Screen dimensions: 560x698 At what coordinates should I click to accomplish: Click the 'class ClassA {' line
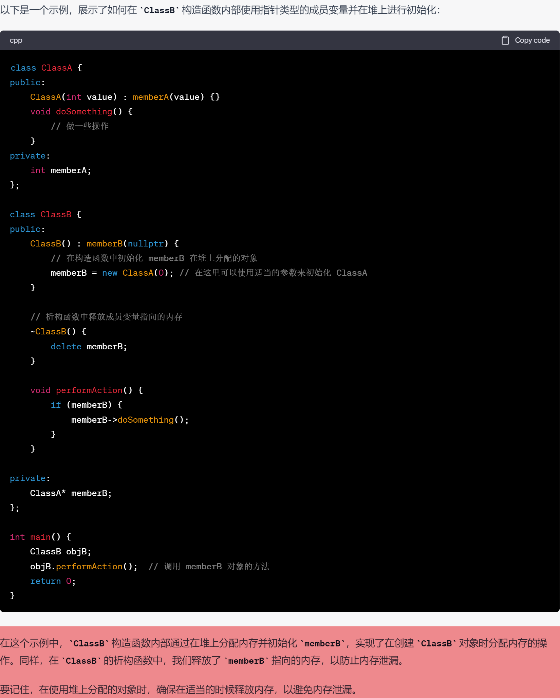pyautogui.click(x=46, y=68)
